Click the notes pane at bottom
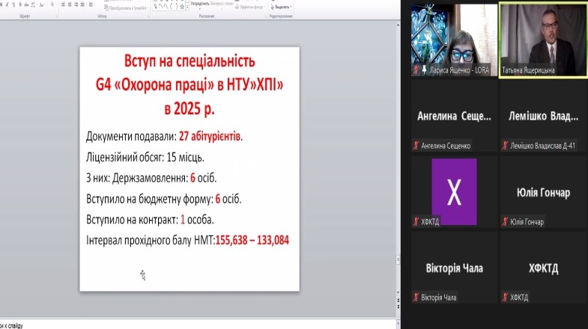 pyautogui.click(x=198, y=325)
